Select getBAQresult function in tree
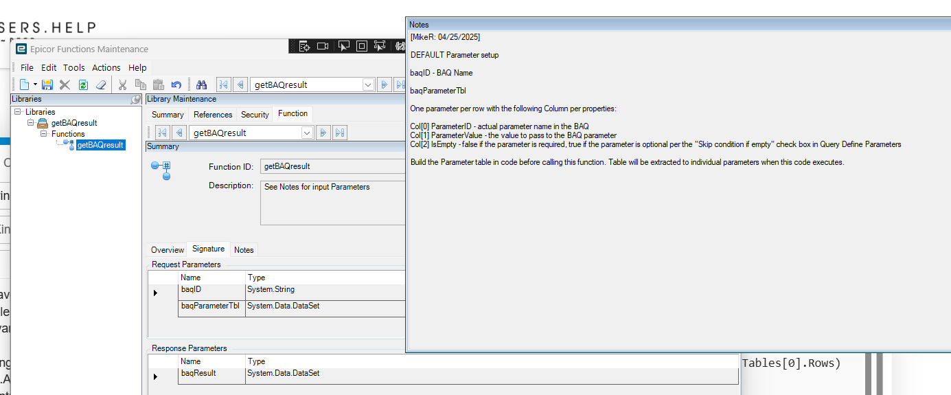This screenshot has height=395, width=951. pos(100,145)
